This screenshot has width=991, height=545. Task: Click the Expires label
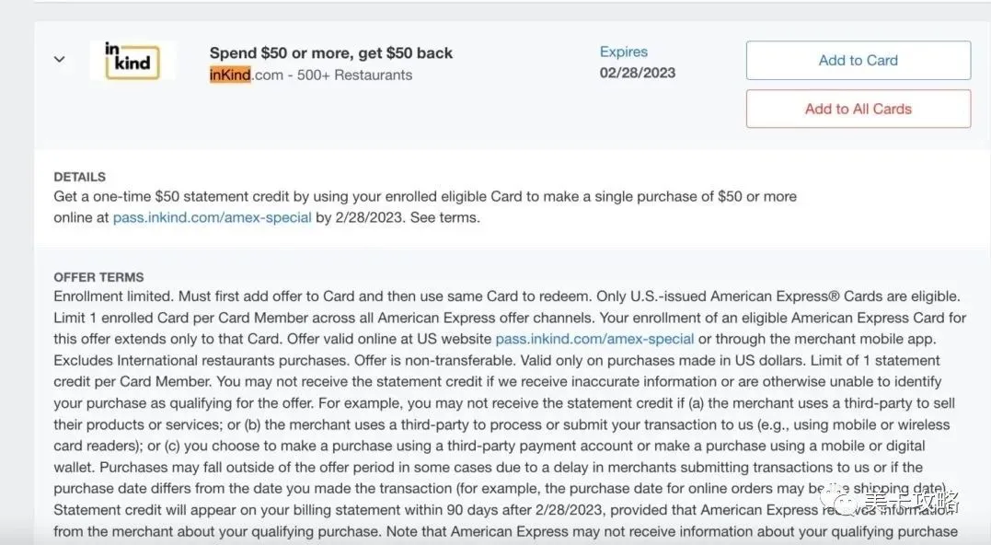coord(624,52)
